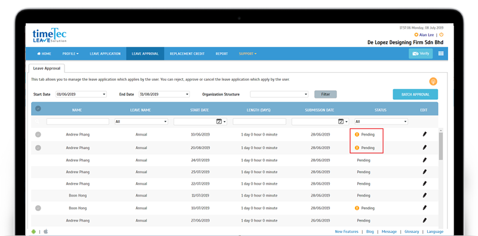Screen dimensions: 478x236
Task: Click the Android app icon in footer
Action: [33, 231]
